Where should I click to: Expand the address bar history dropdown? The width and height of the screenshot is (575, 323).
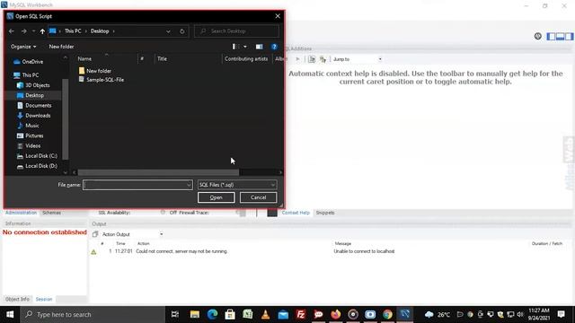[168, 31]
